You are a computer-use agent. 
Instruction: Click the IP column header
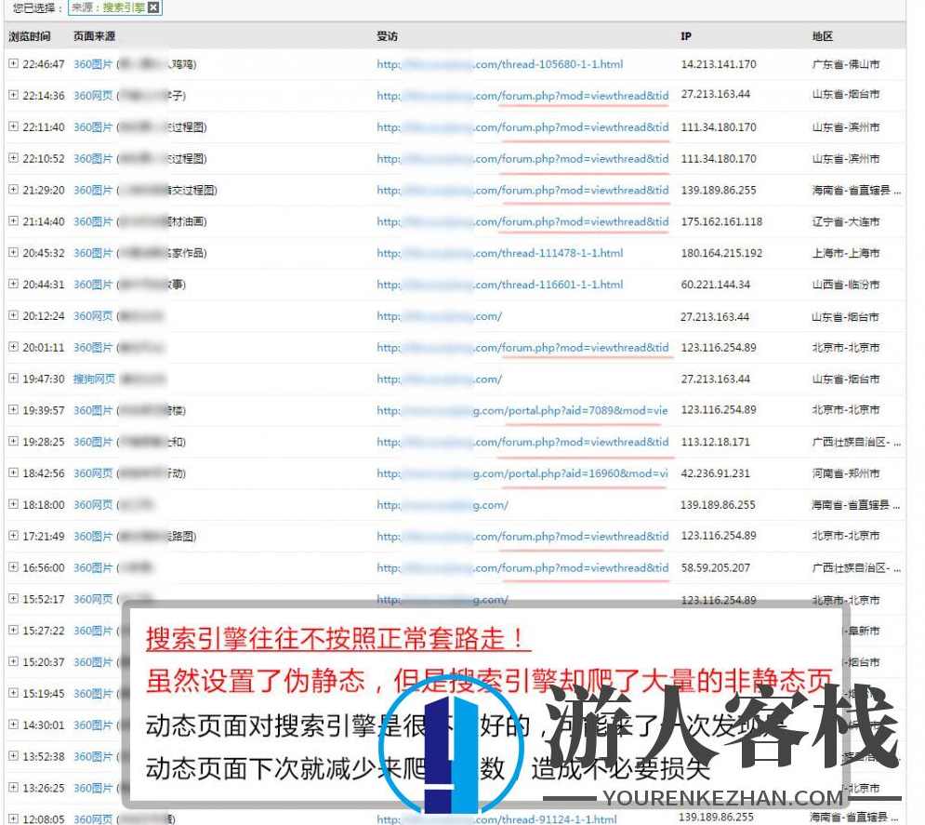[686, 35]
